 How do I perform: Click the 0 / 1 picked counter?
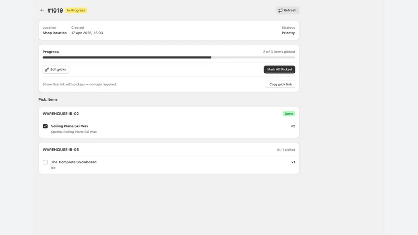pos(286,150)
